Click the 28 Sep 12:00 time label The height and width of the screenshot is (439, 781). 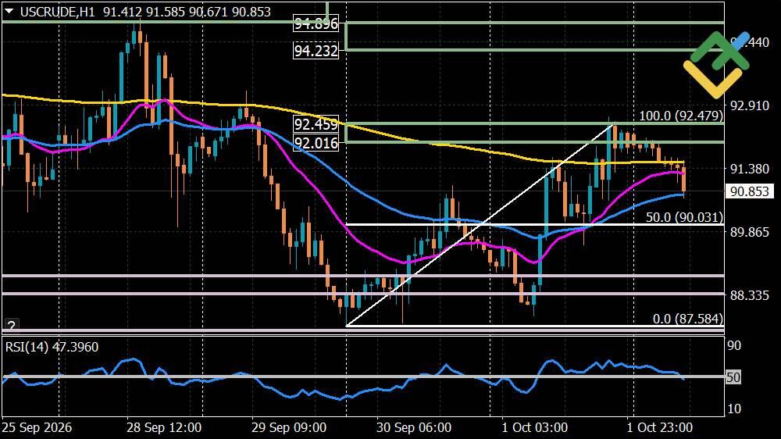[x=164, y=427]
